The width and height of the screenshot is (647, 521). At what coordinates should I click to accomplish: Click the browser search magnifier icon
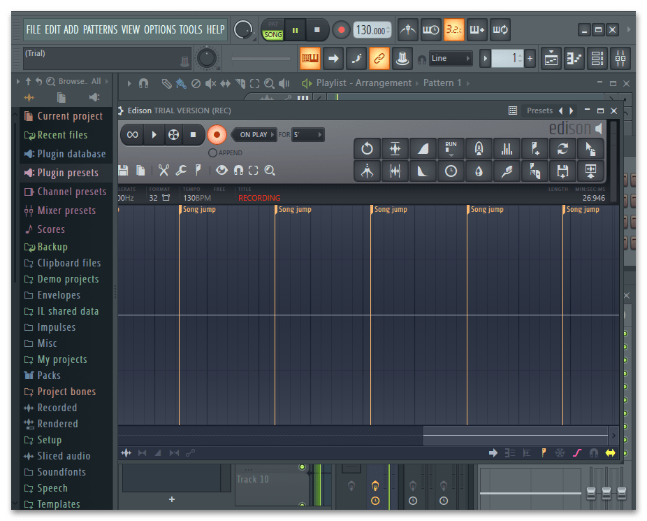50,81
